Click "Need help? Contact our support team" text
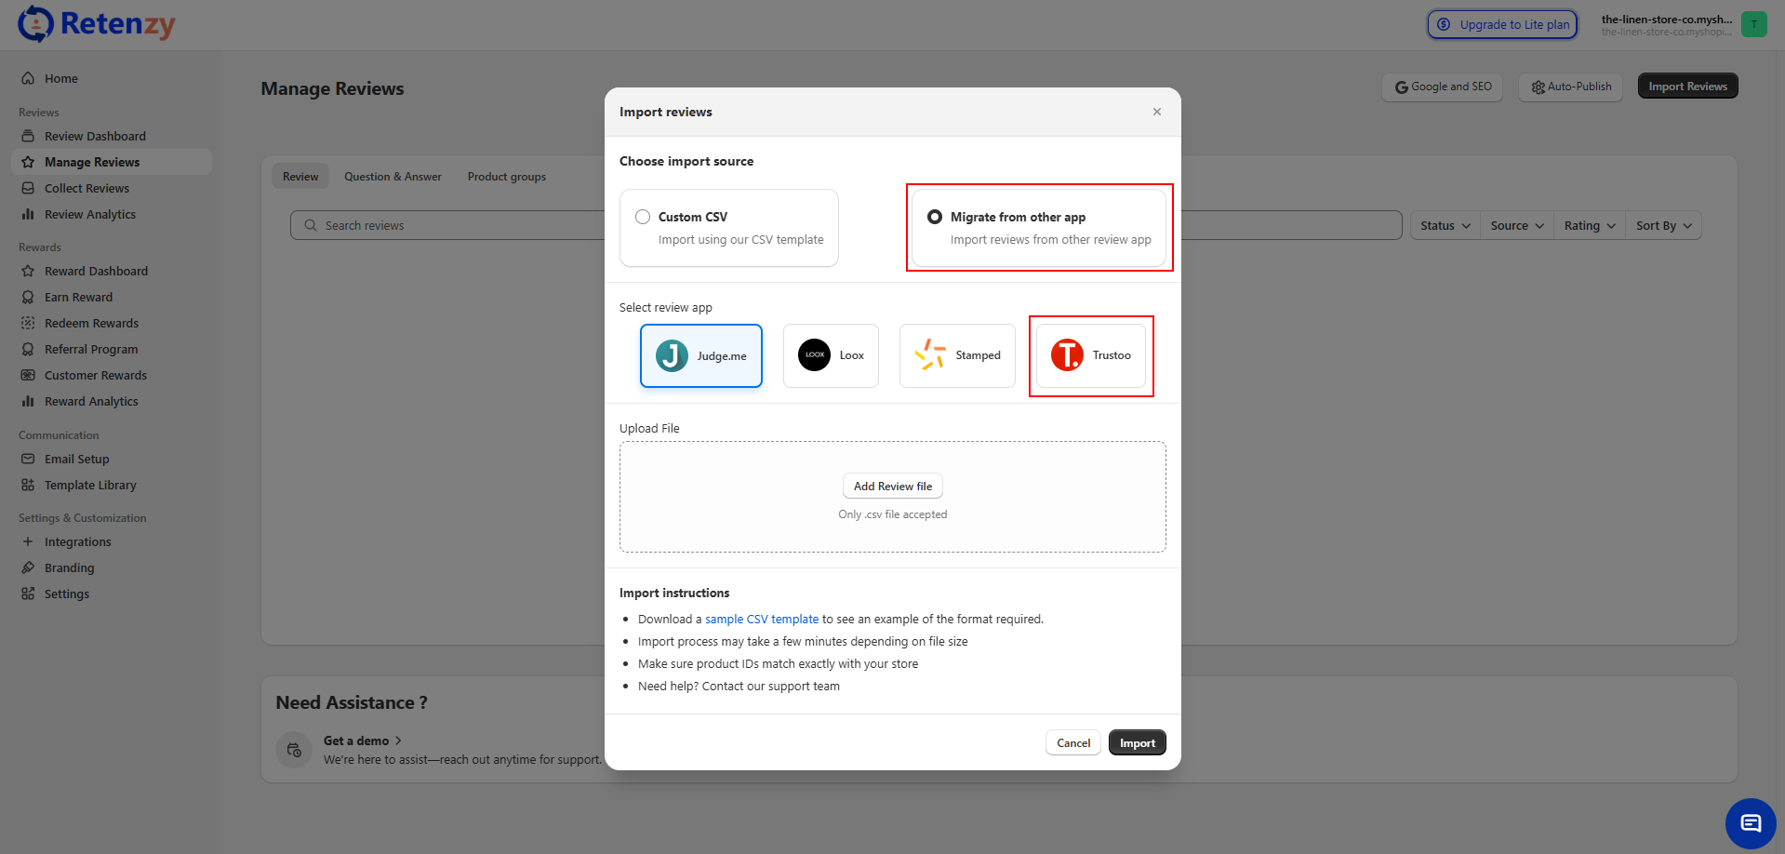The width and height of the screenshot is (1785, 854). coord(739,687)
